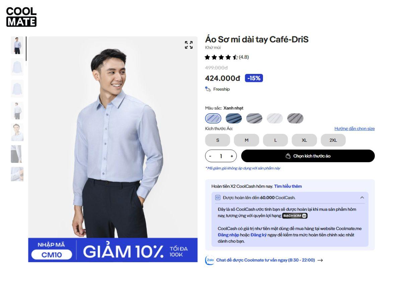Image resolution: width=402 pixels, height=301 pixels.
Task: Select size XL
Action: pyautogui.click(x=304, y=140)
